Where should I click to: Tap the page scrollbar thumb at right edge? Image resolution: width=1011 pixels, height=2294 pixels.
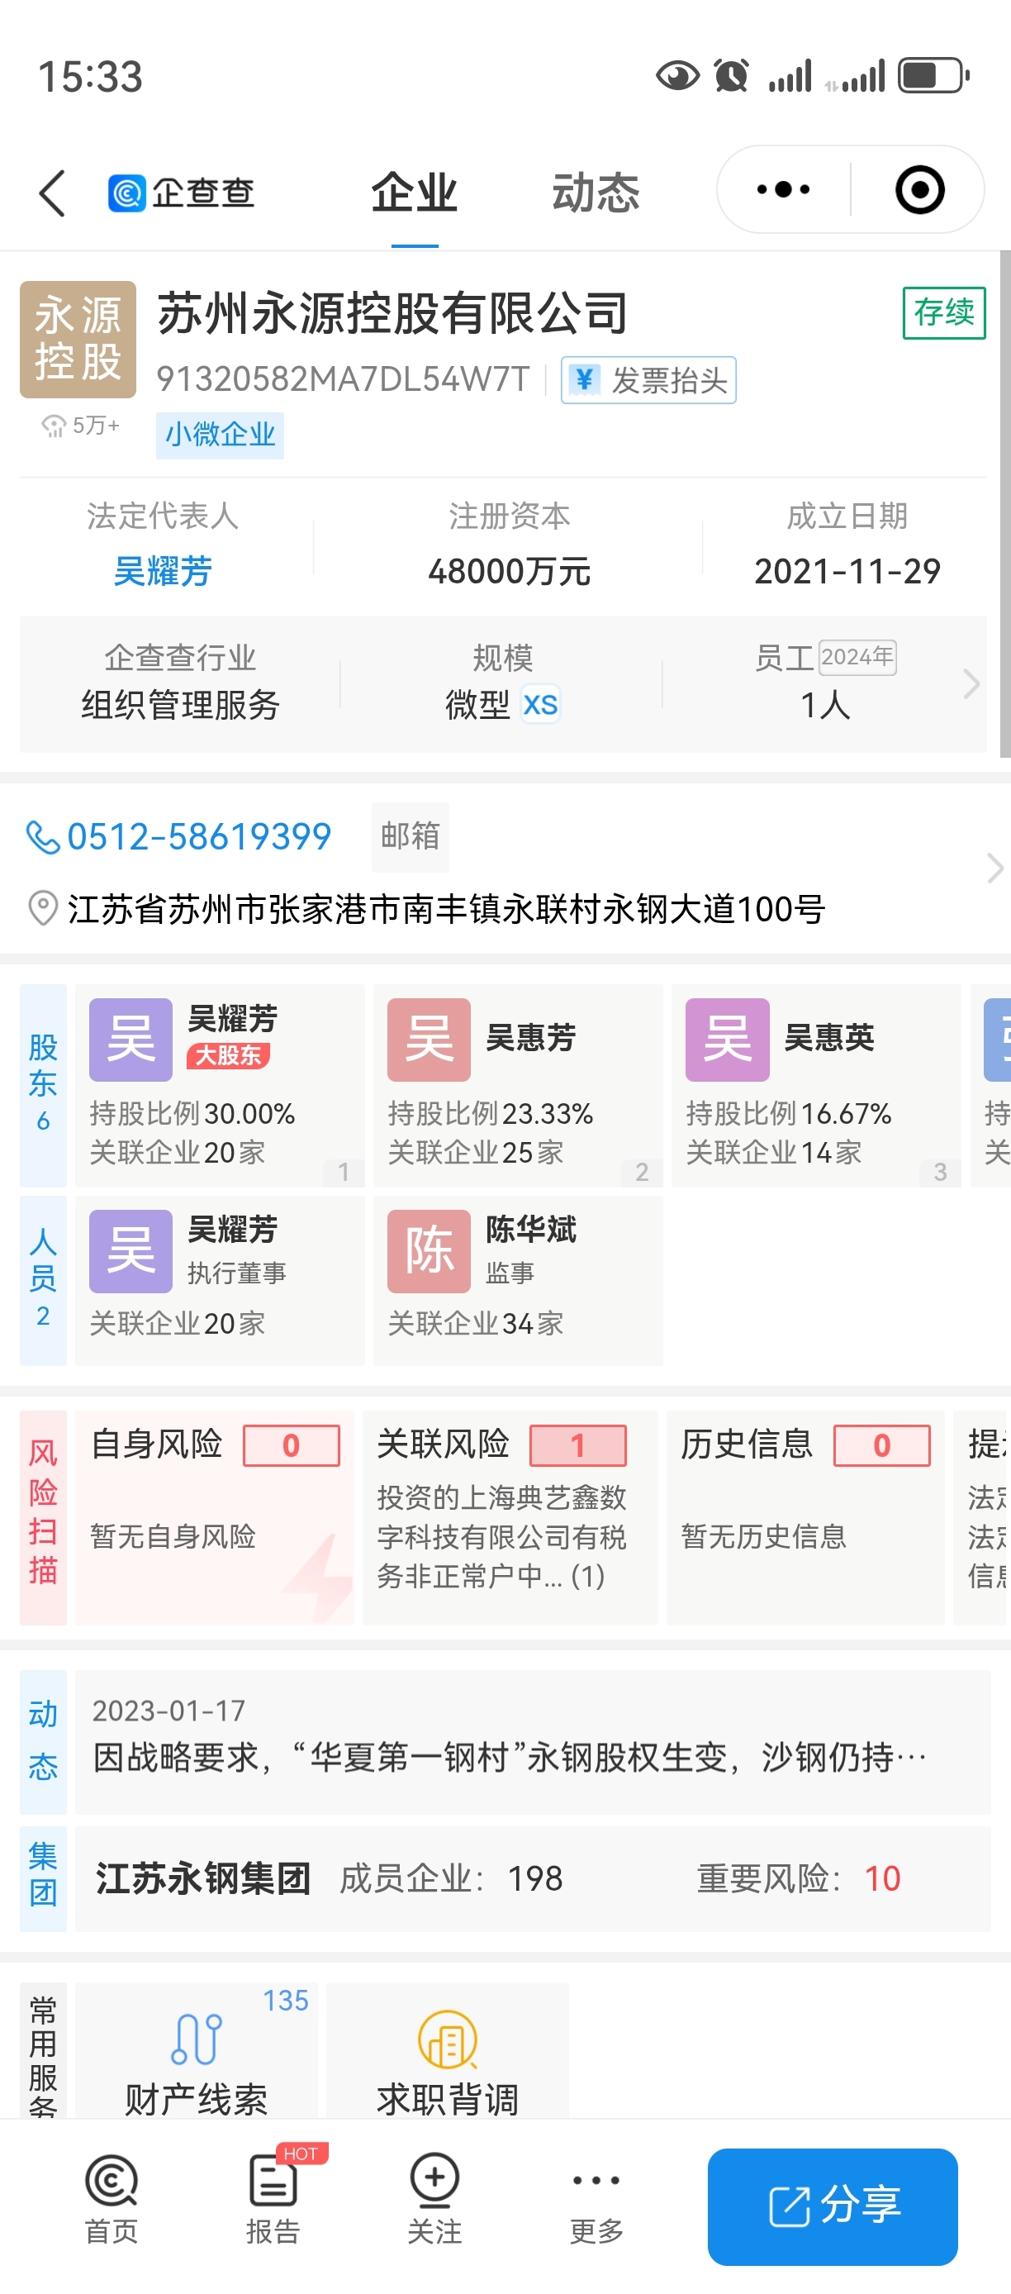click(x=1004, y=504)
